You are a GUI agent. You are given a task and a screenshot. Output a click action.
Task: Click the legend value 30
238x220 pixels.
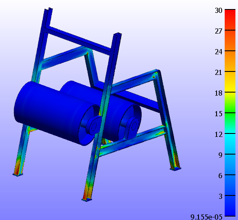(x=218, y=10)
